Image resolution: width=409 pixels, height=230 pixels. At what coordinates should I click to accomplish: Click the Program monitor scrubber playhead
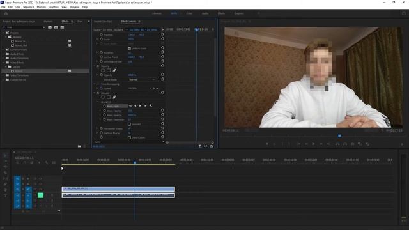339,136
